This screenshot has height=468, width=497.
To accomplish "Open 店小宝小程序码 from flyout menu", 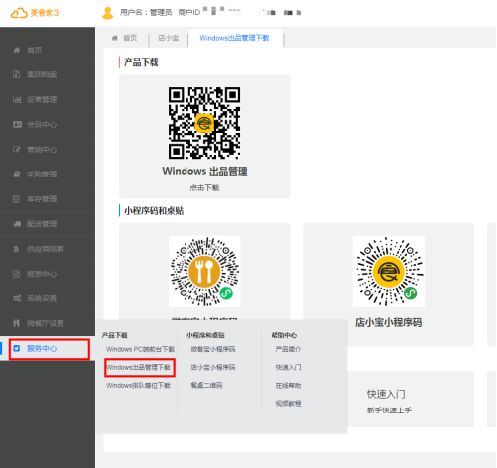I will (213, 367).
